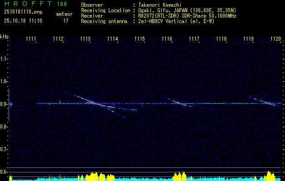Click the 1112 time axis marker
Image resolution: width=285 pixels, height=181 pixels.
tap(58, 38)
